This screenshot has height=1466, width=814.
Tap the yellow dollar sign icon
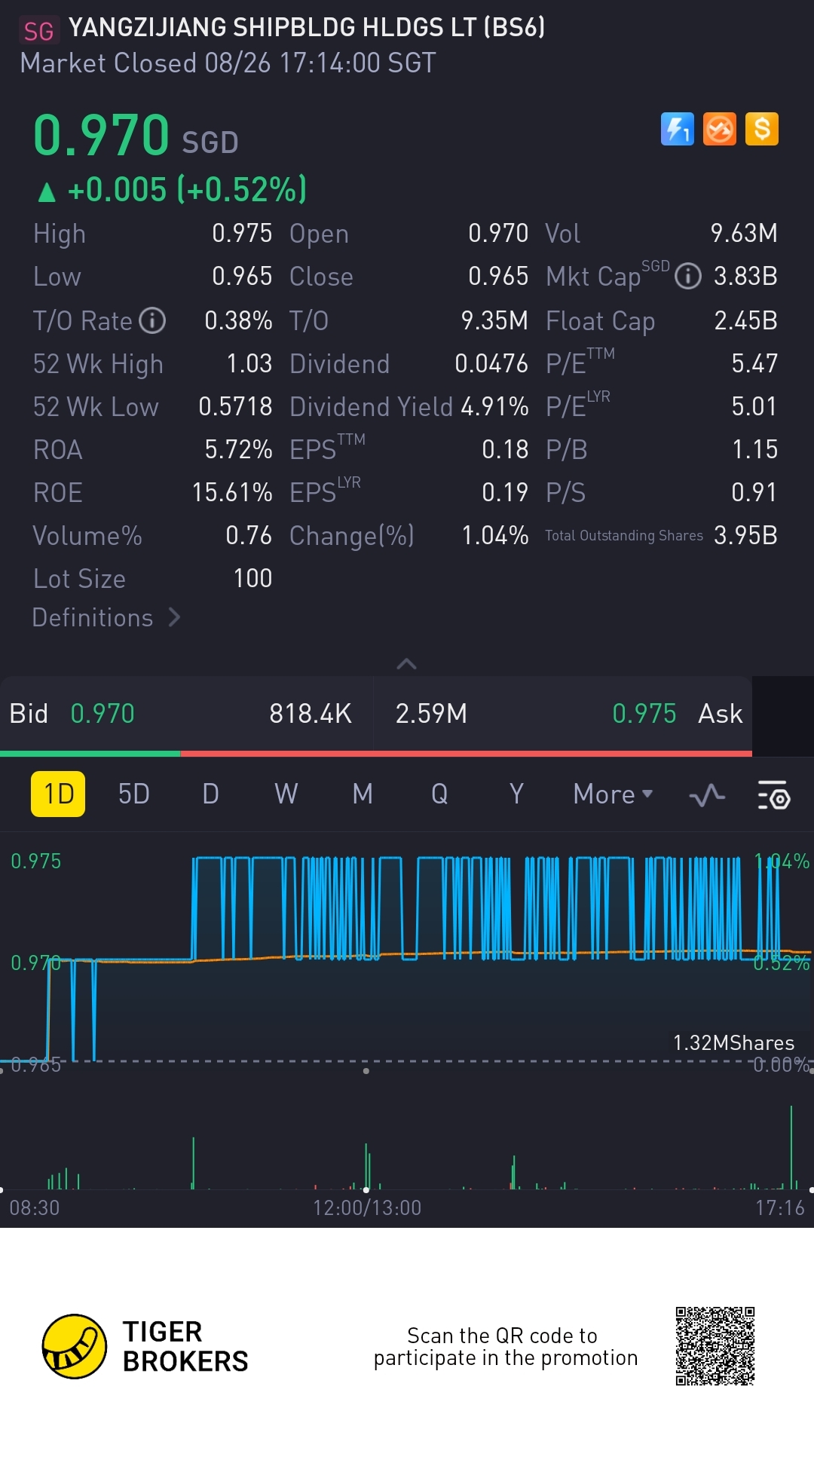[761, 129]
